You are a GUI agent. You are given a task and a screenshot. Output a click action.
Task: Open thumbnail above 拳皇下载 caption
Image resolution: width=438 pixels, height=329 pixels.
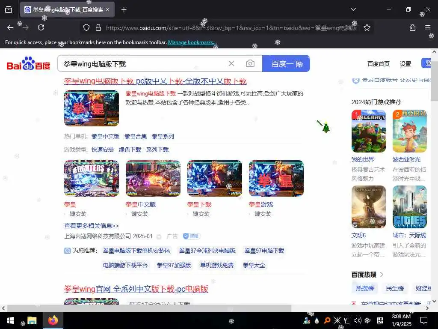click(x=215, y=178)
